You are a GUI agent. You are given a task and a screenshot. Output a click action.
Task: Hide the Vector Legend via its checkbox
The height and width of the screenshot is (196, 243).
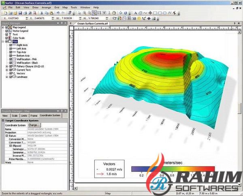click(6, 31)
